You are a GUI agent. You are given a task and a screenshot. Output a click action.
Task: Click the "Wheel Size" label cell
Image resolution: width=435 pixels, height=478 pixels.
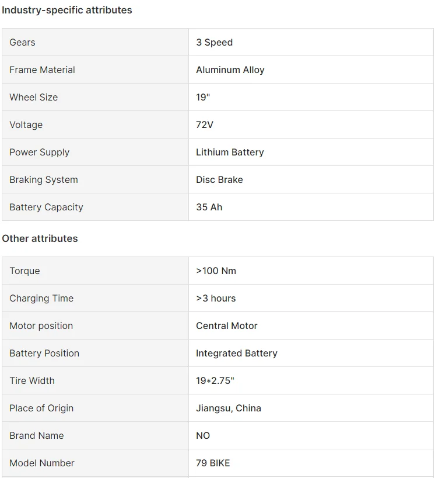pos(33,98)
